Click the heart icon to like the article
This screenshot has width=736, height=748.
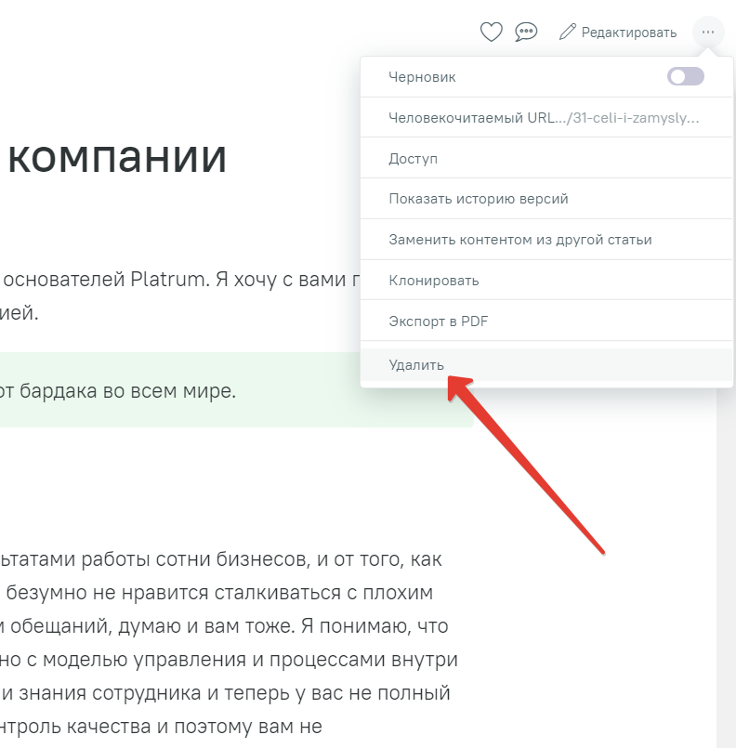(x=492, y=32)
